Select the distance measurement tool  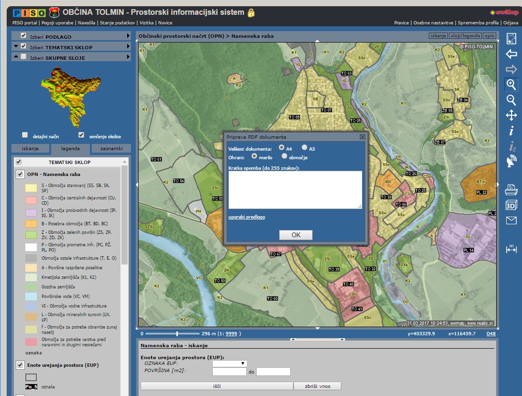tap(511, 249)
